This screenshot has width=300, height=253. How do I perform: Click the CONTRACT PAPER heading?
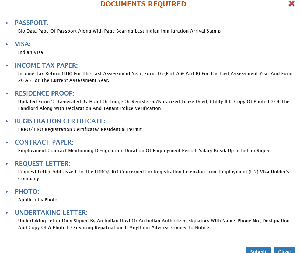pos(44,142)
